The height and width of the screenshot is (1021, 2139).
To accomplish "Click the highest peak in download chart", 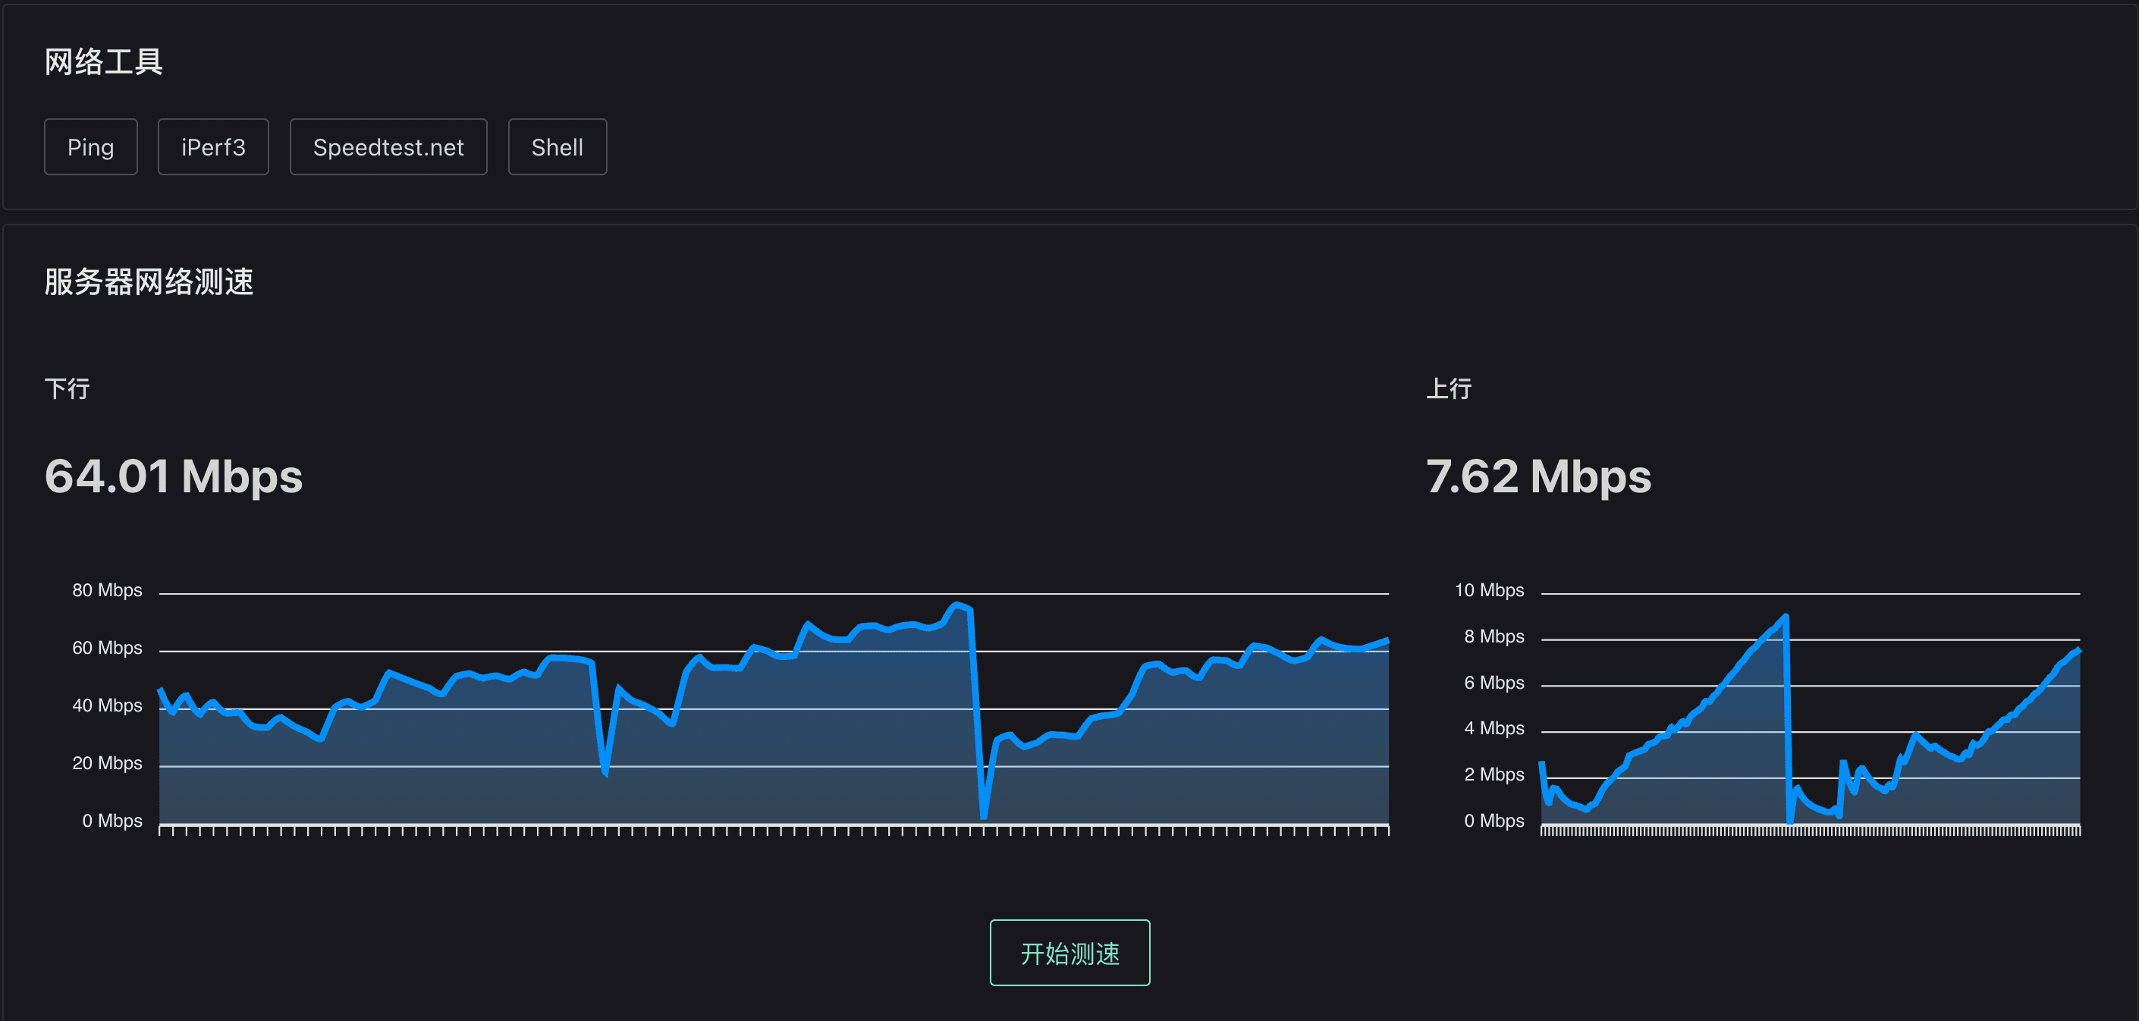I will pyautogui.click(x=957, y=605).
